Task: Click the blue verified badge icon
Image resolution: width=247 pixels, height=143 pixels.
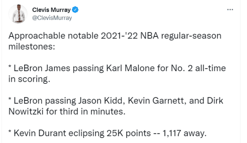Action: [75, 10]
